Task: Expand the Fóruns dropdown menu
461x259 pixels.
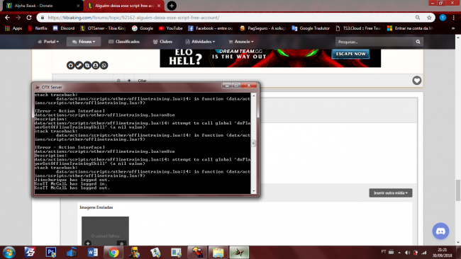Action: [84, 42]
